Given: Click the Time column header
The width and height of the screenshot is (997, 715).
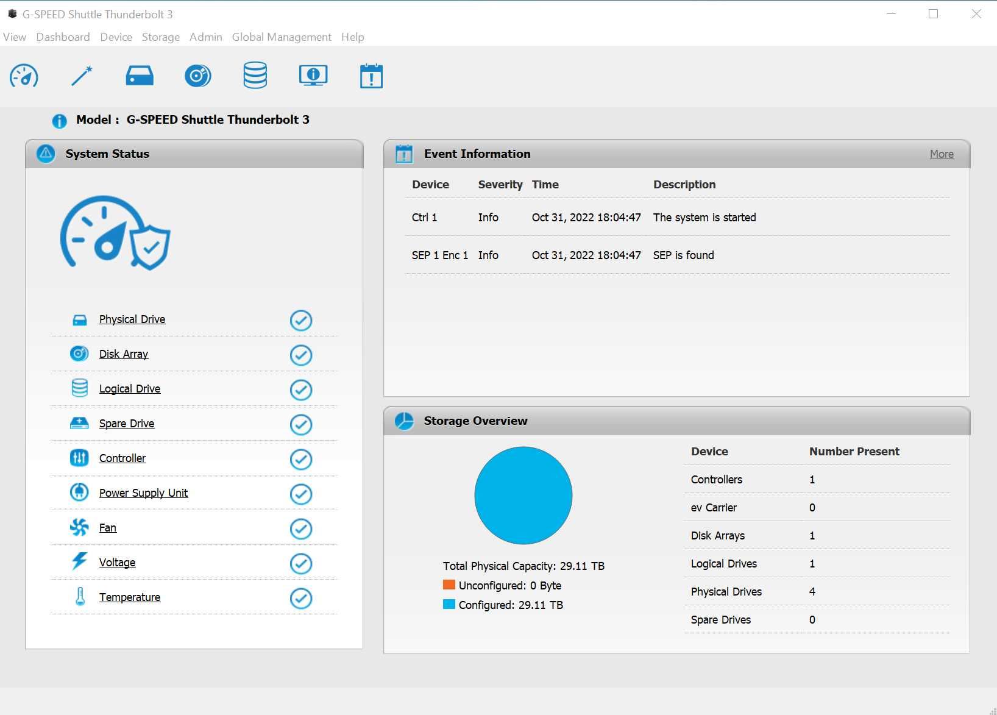Looking at the screenshot, I should click(x=545, y=185).
